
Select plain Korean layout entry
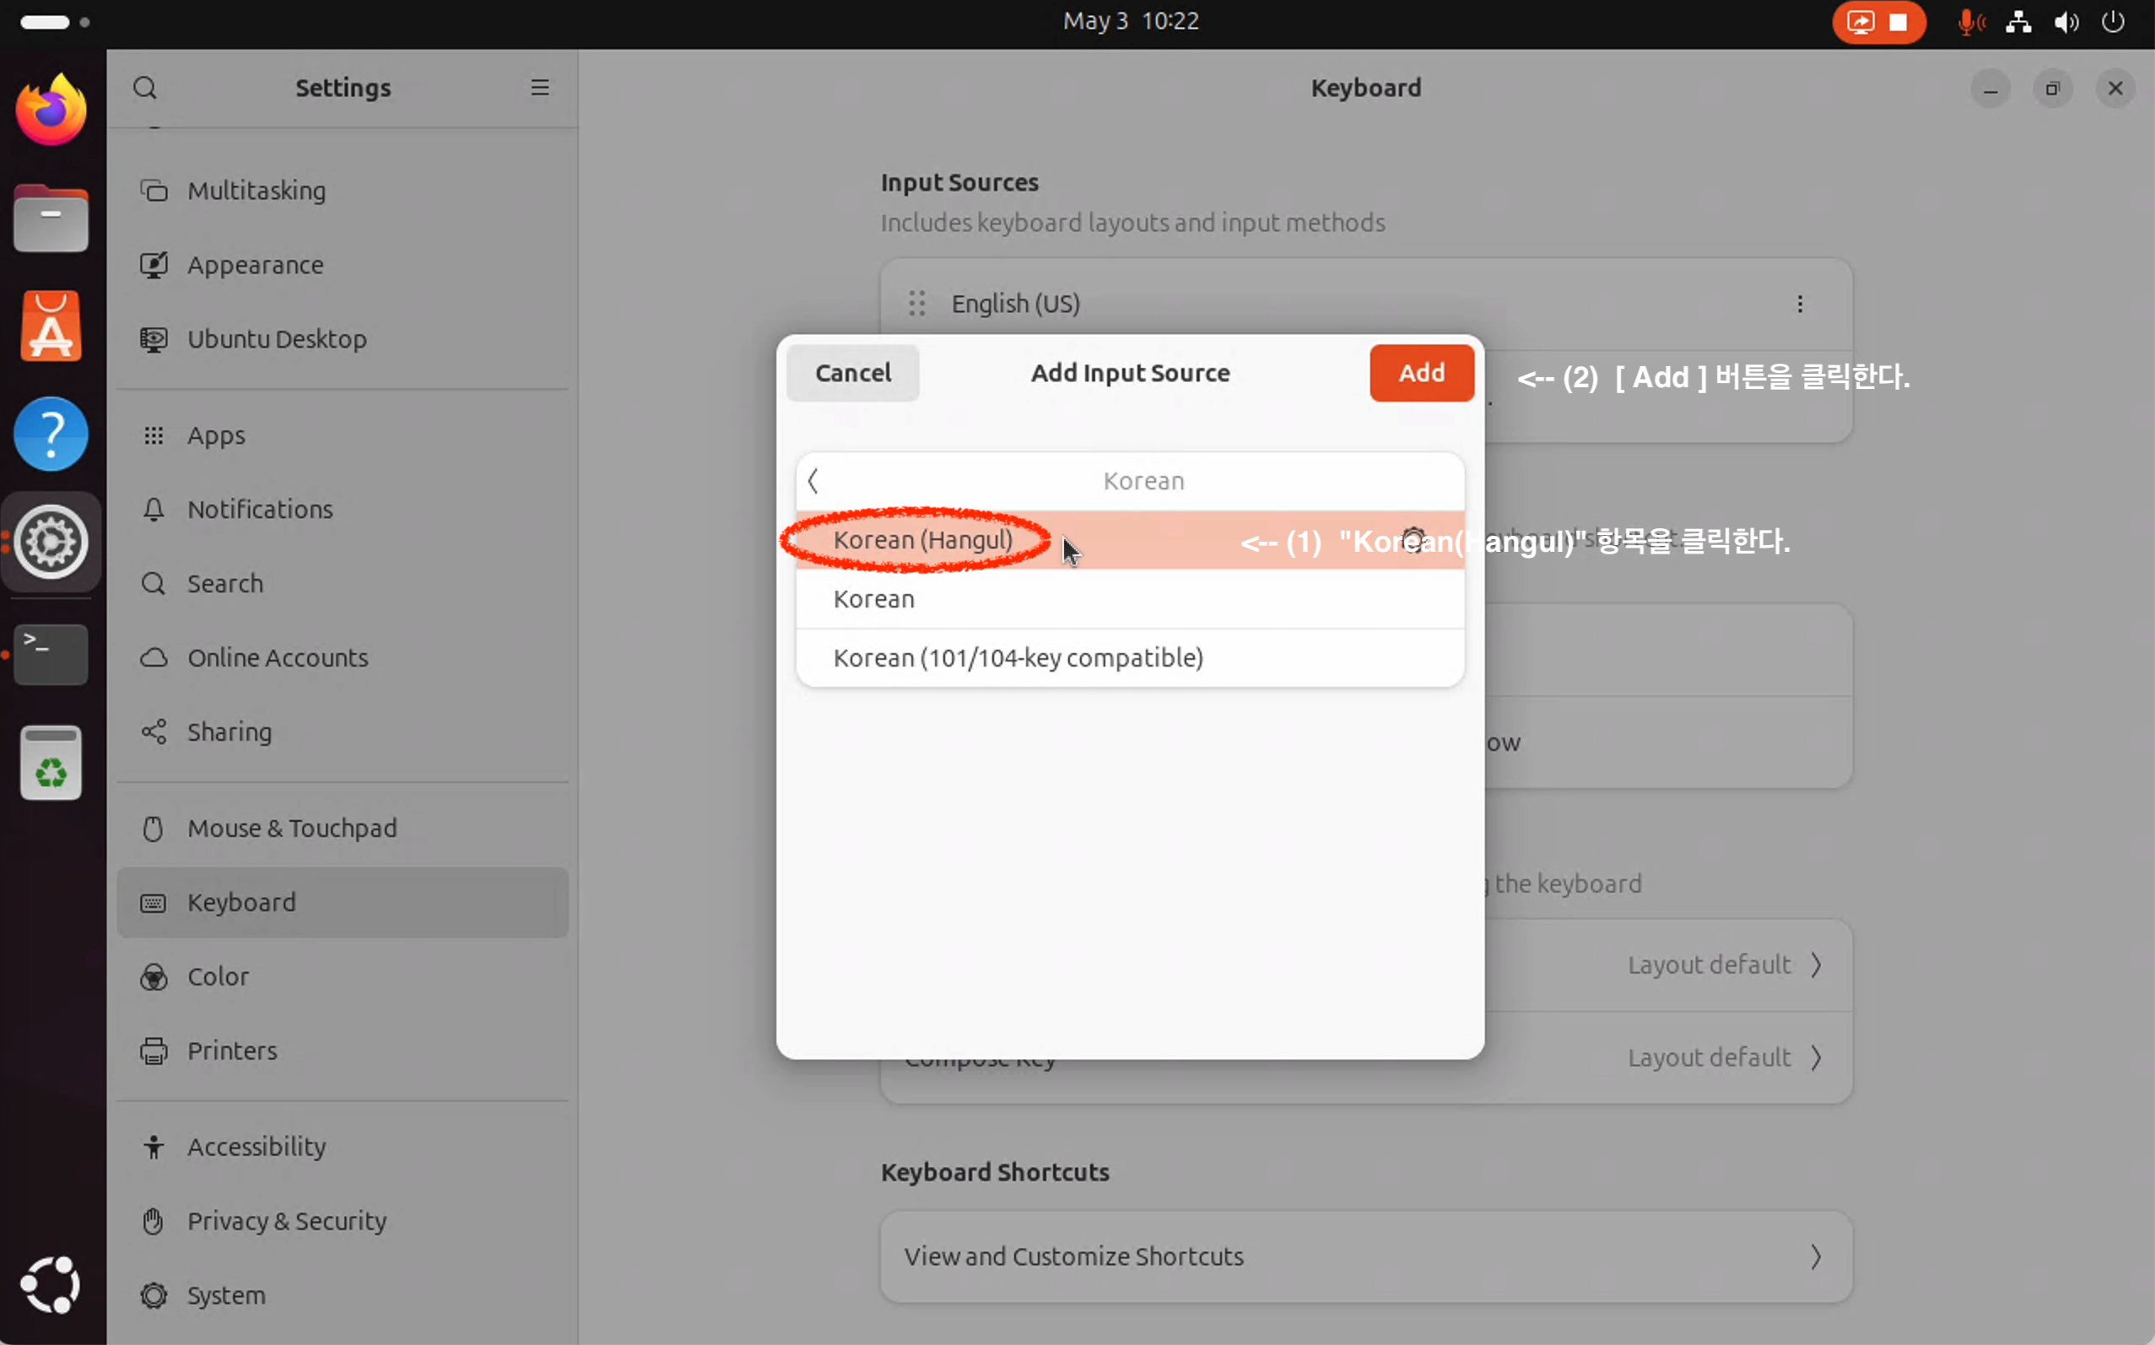(x=873, y=598)
